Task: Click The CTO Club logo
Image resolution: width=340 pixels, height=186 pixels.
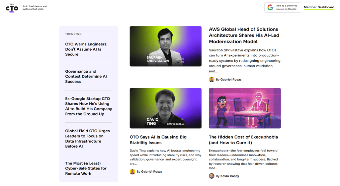Action: (x=12, y=8)
